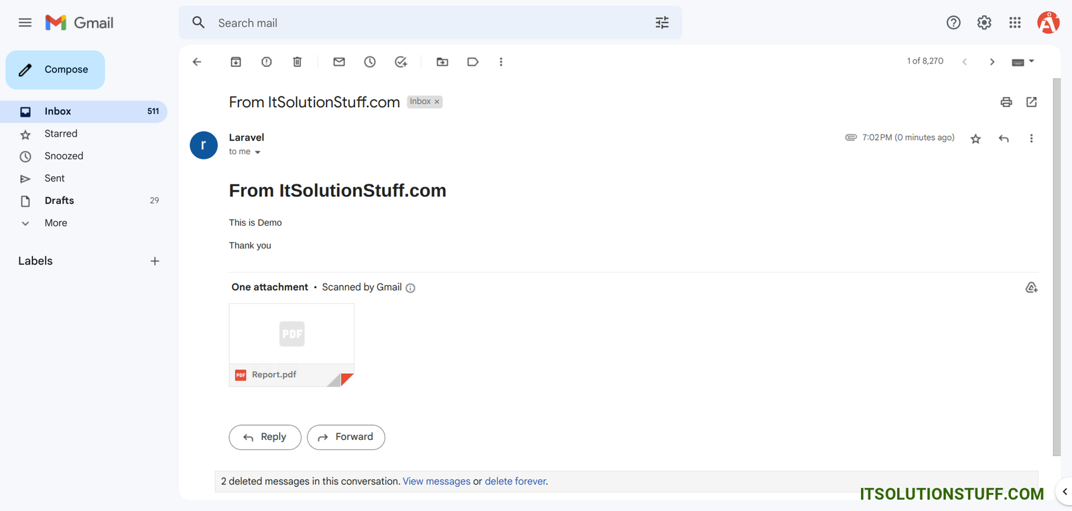Click the Forward button
This screenshot has width=1072, height=511.
click(x=346, y=437)
